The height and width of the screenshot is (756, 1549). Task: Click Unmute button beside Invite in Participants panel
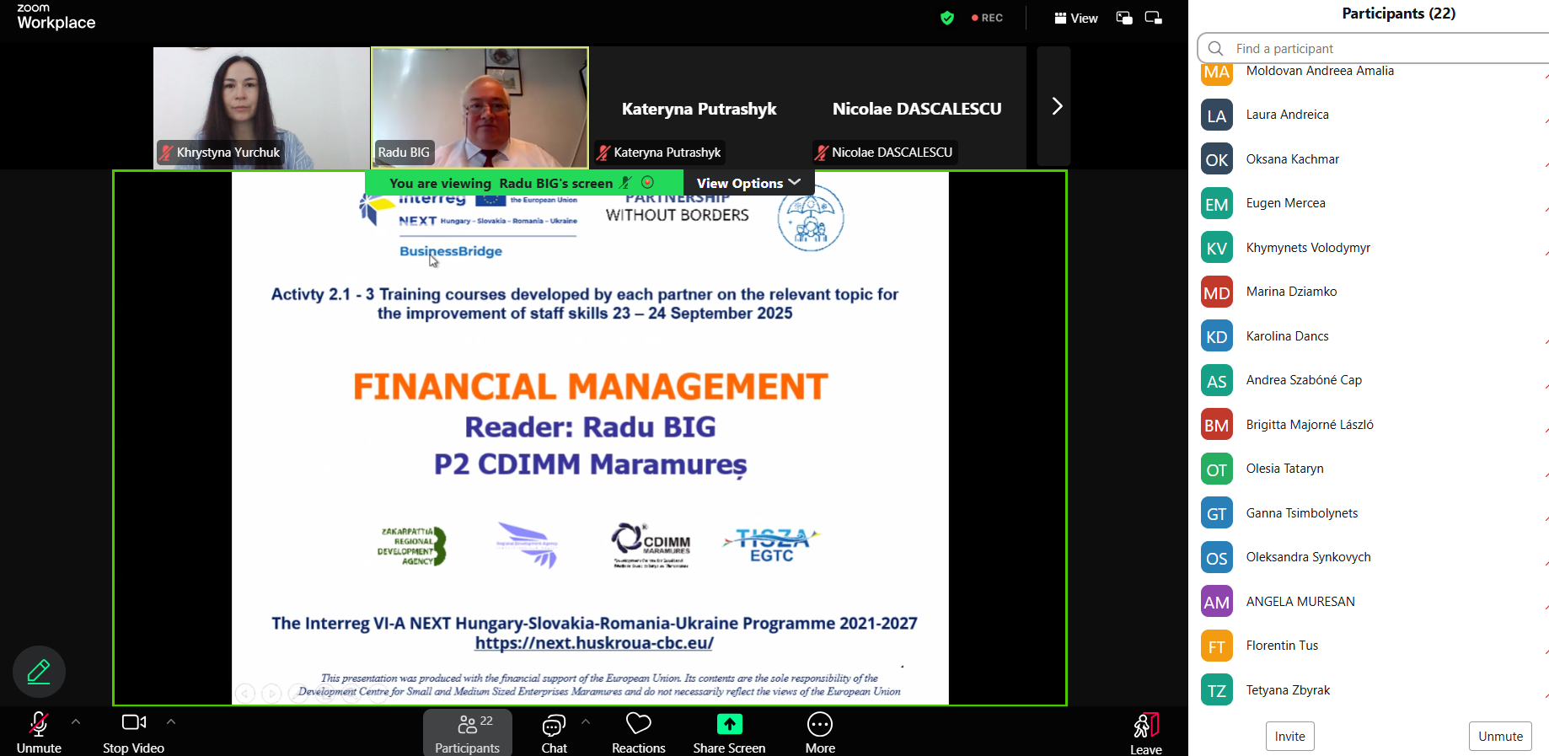coord(1500,737)
